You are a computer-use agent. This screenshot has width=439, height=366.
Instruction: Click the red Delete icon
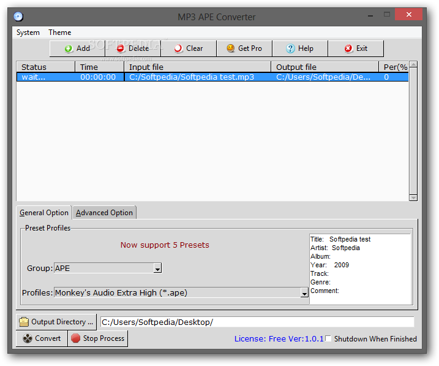pyautogui.click(x=121, y=48)
